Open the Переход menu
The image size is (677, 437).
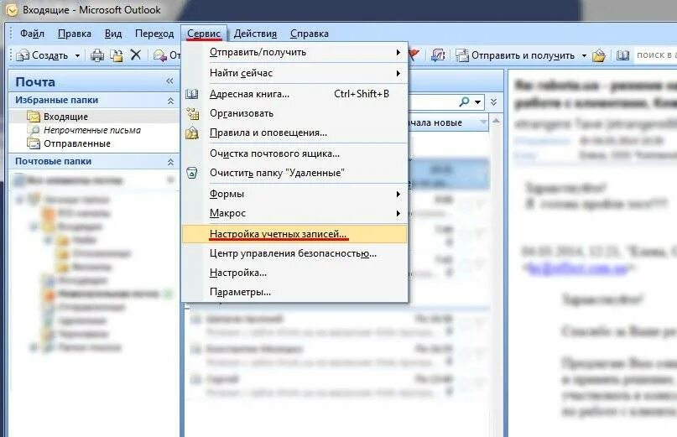pos(154,34)
